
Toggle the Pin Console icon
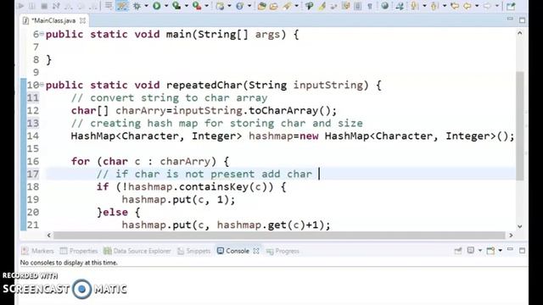pyautogui.click(x=458, y=251)
